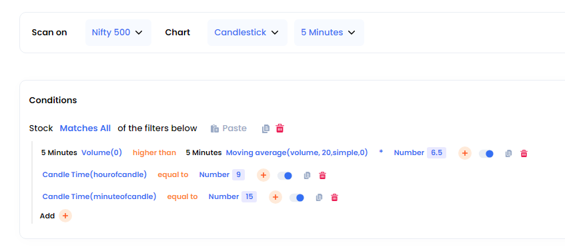Delete the minuteofcandle filter row
565x249 pixels.
(x=334, y=198)
